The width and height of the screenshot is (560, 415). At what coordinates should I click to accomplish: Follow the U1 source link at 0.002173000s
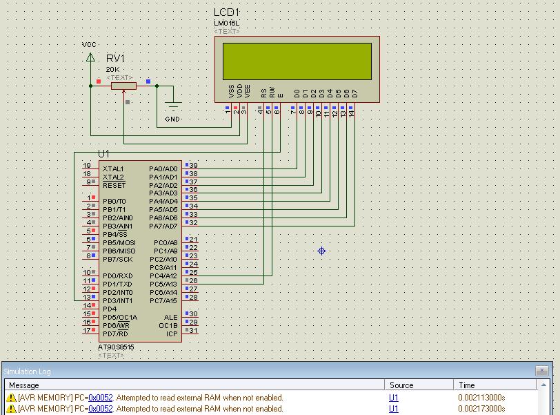pyautogui.click(x=394, y=409)
